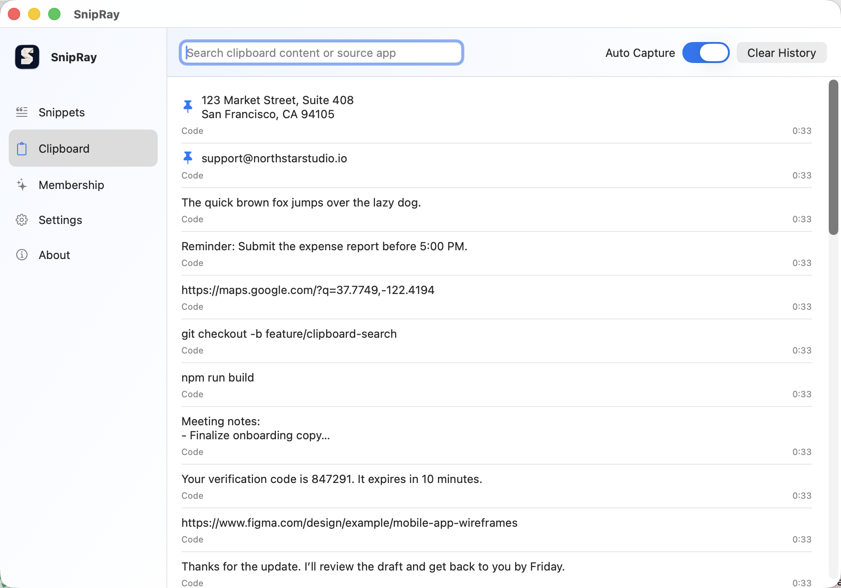
Task: Click the Code source label under git checkout
Action: click(192, 350)
